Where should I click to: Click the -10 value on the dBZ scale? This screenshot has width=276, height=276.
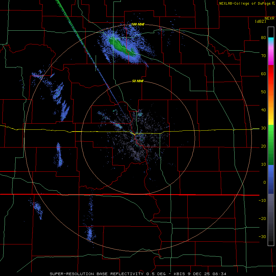pyautogui.click(x=262, y=201)
